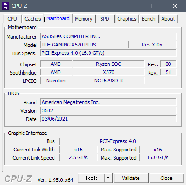Click the graphic bus PCI-Express 4.0 value
Screen dimensions: 186x185
pyautogui.click(x=118, y=141)
